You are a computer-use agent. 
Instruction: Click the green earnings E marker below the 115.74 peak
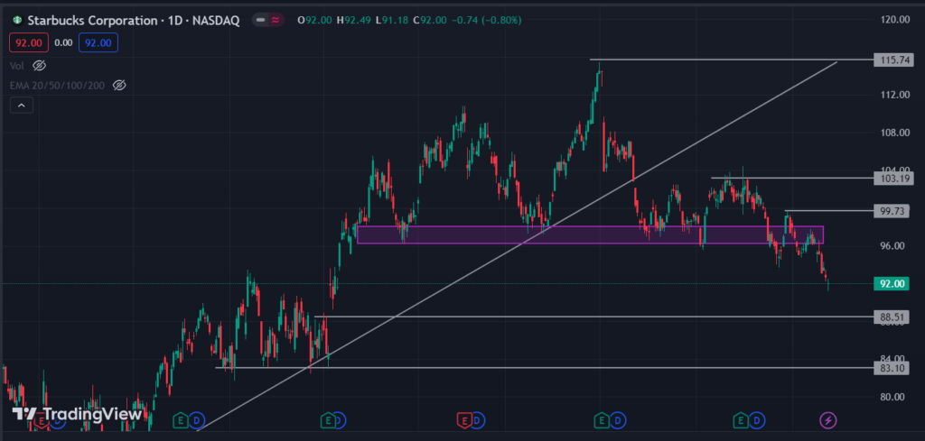pyautogui.click(x=601, y=420)
